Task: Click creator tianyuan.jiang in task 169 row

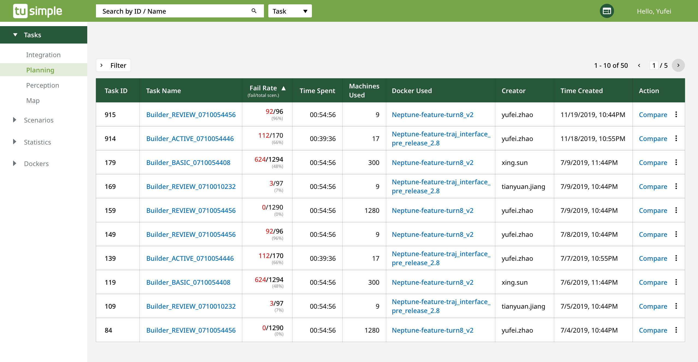Action: 523,186
